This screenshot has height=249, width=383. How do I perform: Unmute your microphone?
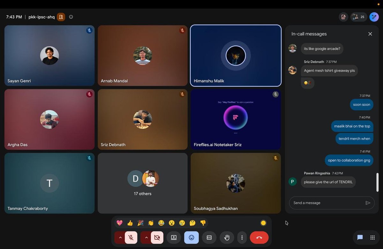tap(131, 238)
